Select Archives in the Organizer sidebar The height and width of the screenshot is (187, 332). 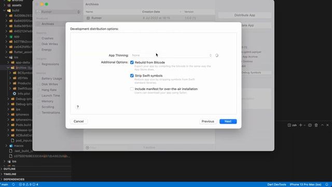pos(48,24)
